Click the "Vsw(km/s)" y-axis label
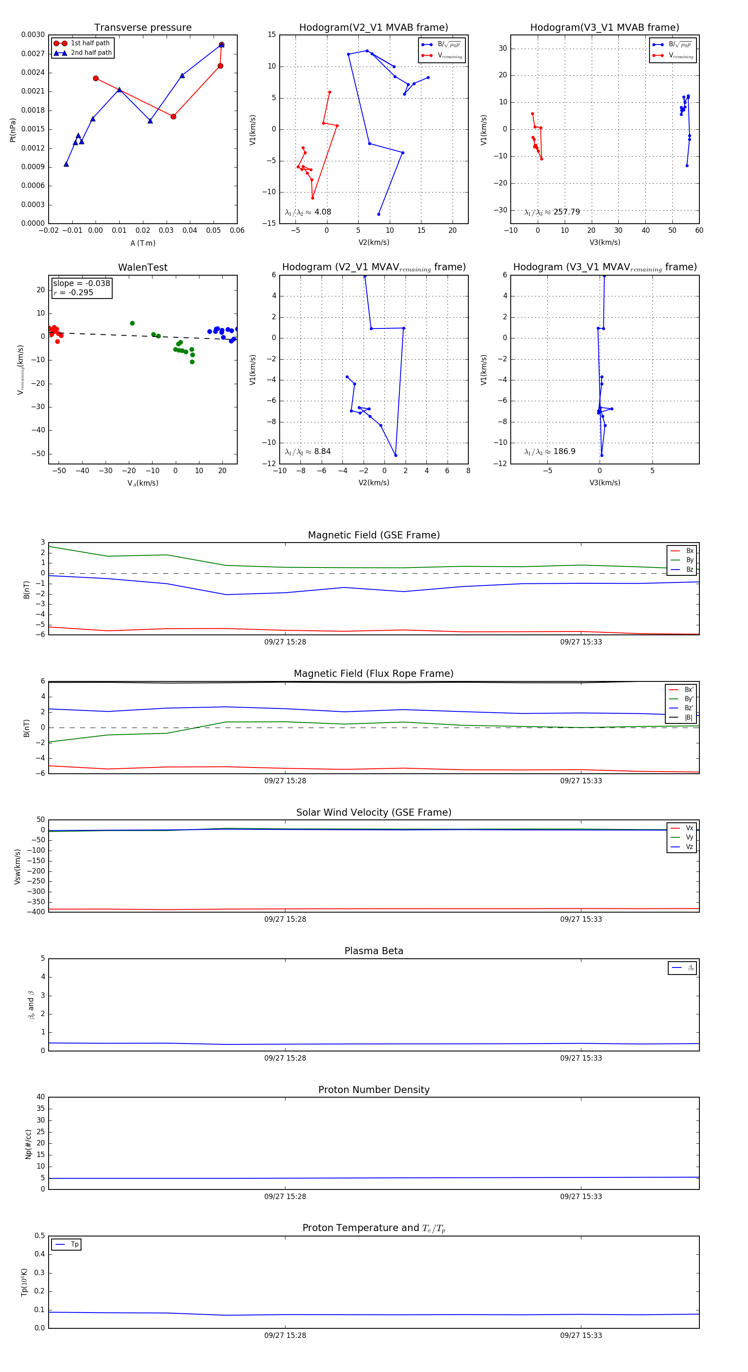The width and height of the screenshot is (748, 1372). point(17,866)
